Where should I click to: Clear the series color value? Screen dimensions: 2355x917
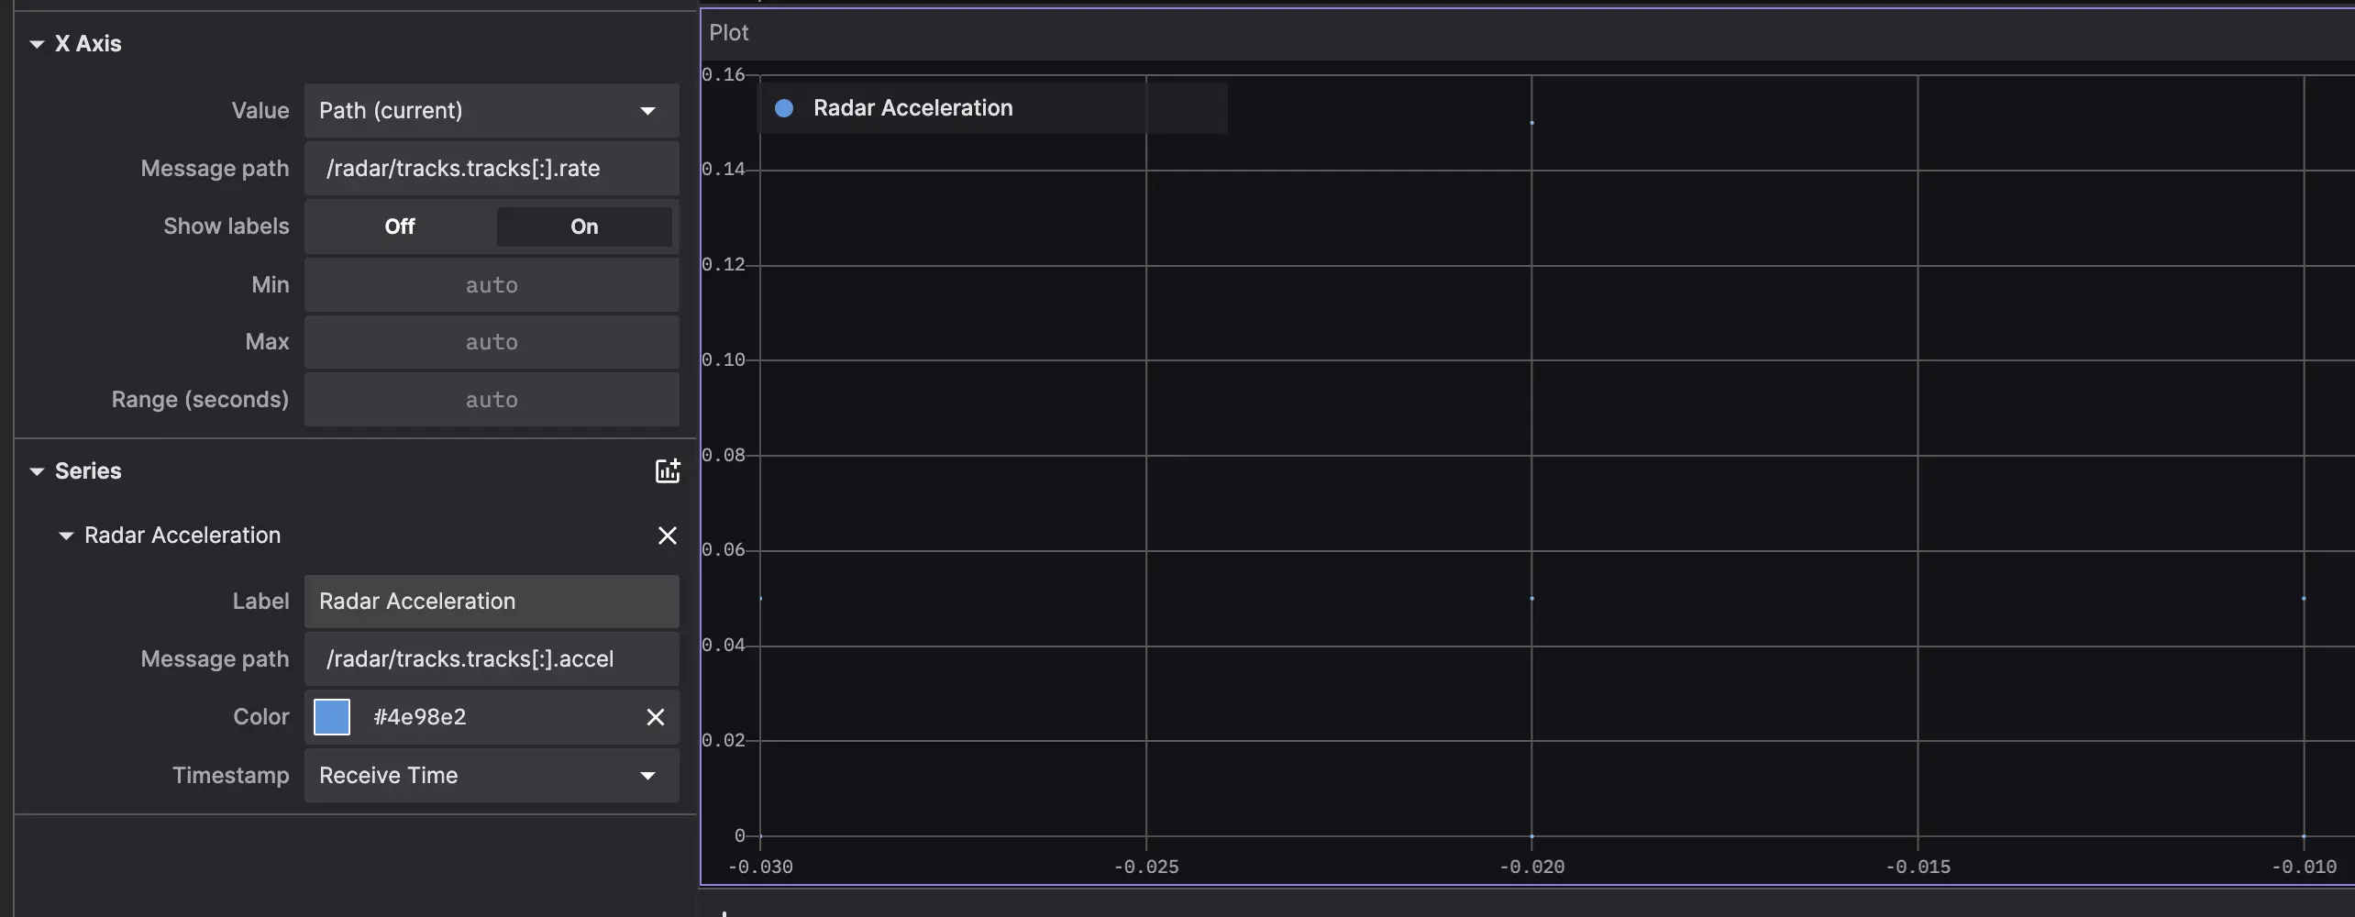tap(655, 717)
